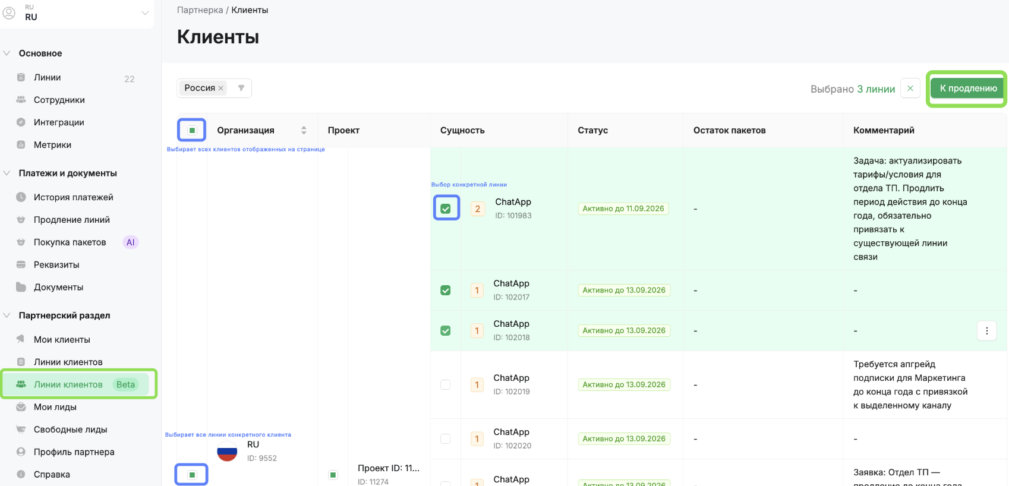Click the История платежей clock icon
Screen dimensions: 1009x486
pyautogui.click(x=21, y=197)
